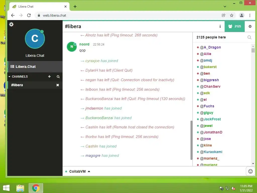Screen dimensions: 257x193
Task: Click the chat messages scrollbar thumb
Action: click(191, 140)
